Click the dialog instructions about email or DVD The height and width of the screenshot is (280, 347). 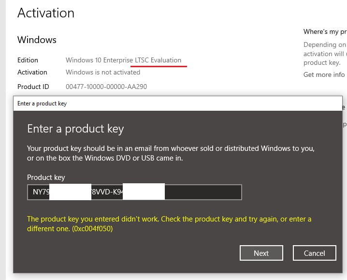click(171, 153)
